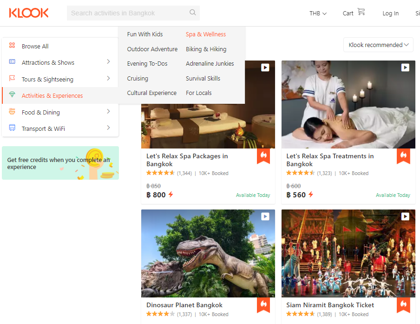420x324 pixels.
Task: Click the Dinosaur Planet star rating
Action: [160, 314]
